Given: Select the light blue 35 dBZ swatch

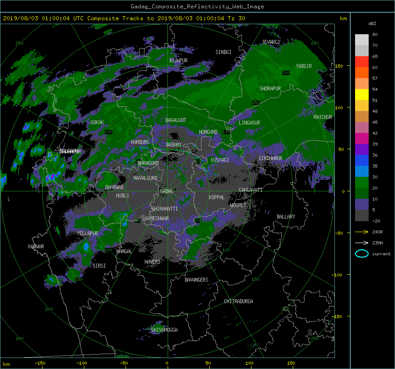Looking at the screenshot, I should pyautogui.click(x=362, y=171).
